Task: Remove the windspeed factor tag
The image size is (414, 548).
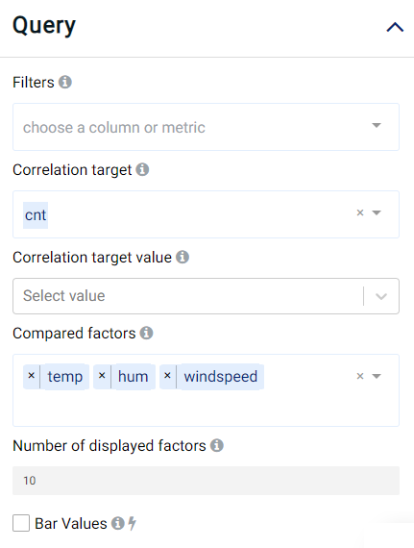Action: pyautogui.click(x=167, y=376)
